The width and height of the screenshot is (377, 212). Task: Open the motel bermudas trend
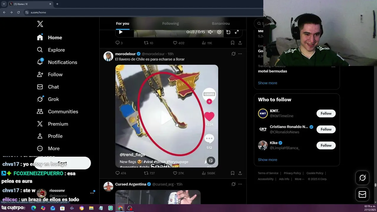272,71
